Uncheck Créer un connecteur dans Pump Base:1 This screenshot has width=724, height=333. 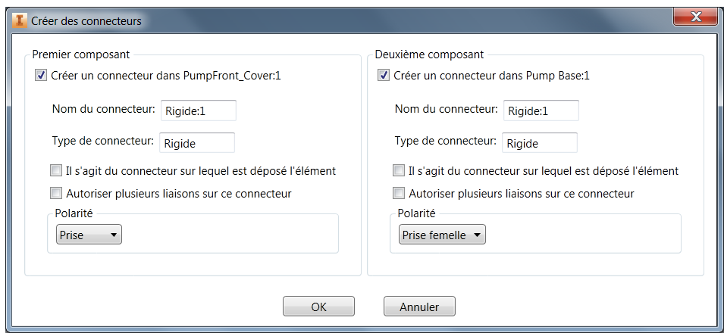click(383, 76)
